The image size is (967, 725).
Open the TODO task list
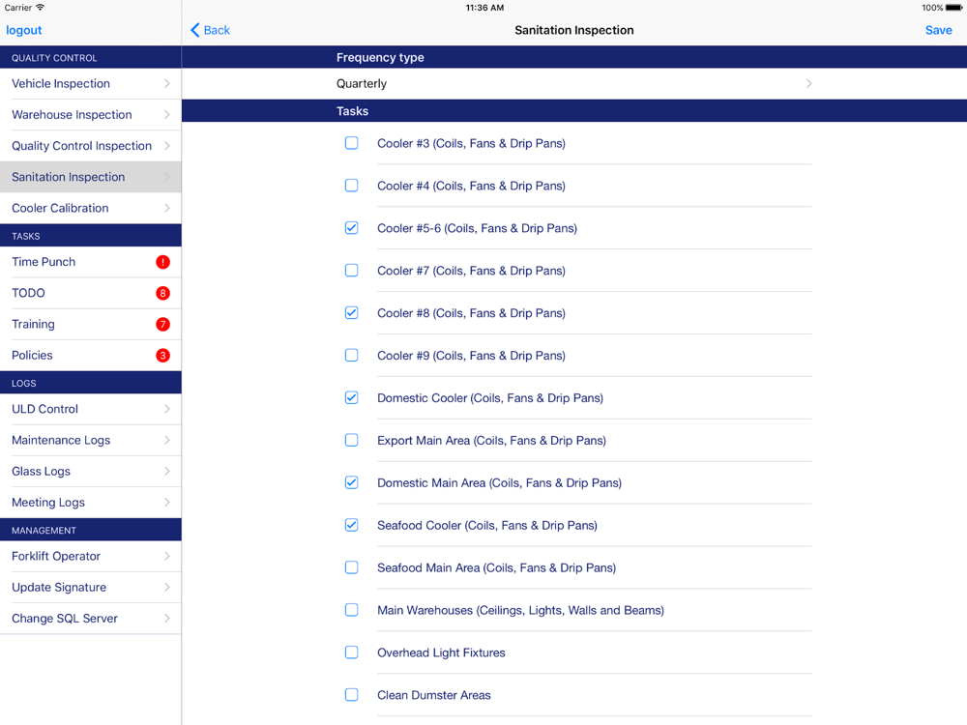91,294
